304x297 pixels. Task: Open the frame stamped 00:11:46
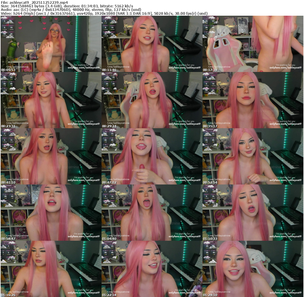(152, 44)
